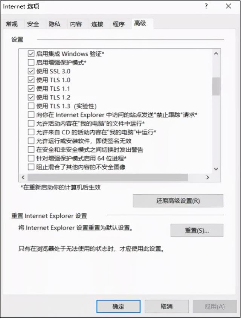The width and height of the screenshot is (241, 319).
Task: Click the 重置(S)... button
Action: (x=197, y=230)
